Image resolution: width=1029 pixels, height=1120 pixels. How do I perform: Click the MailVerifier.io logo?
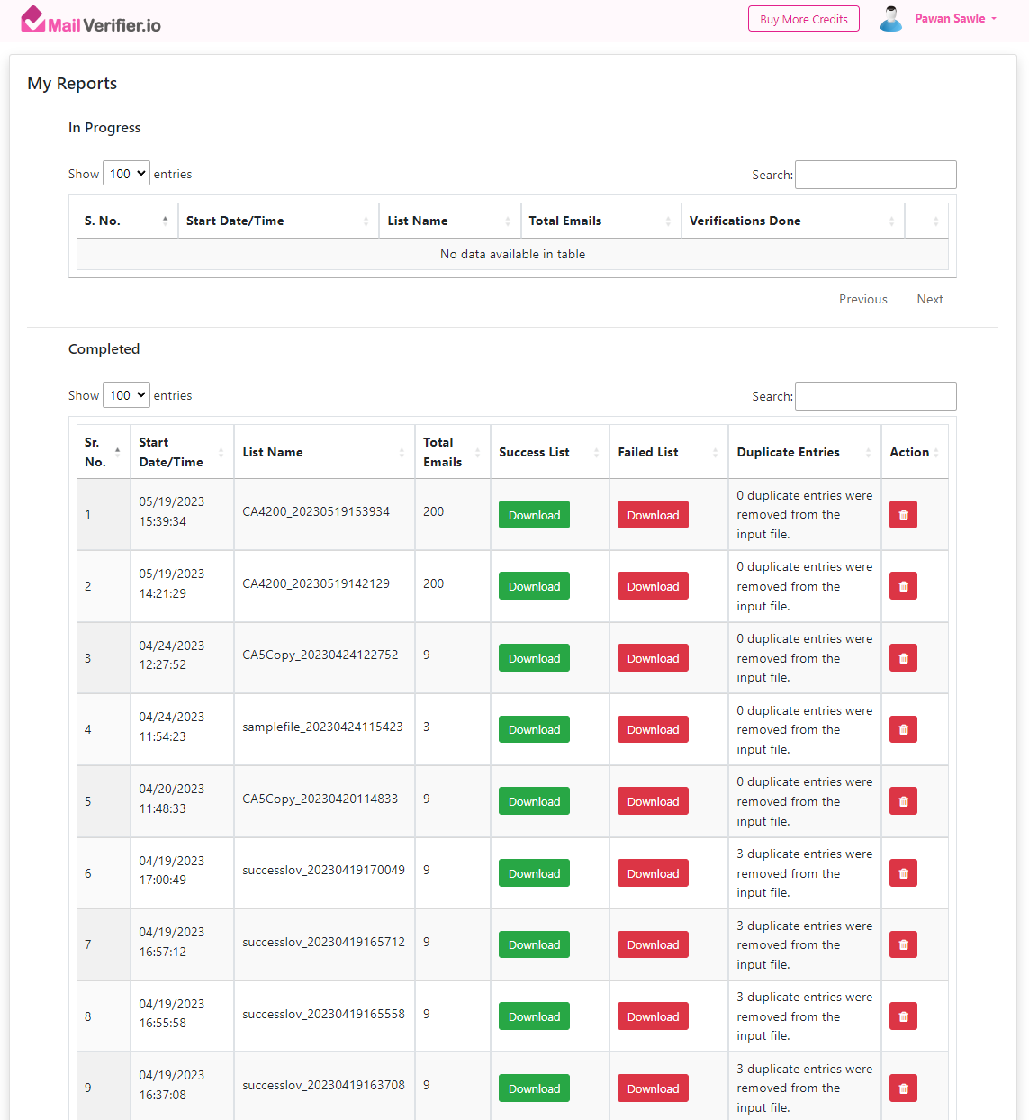(x=91, y=20)
